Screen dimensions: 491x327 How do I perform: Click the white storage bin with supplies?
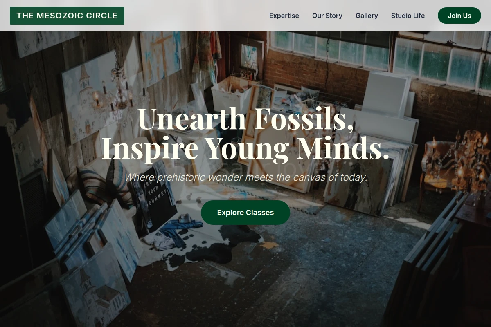(x=231, y=95)
